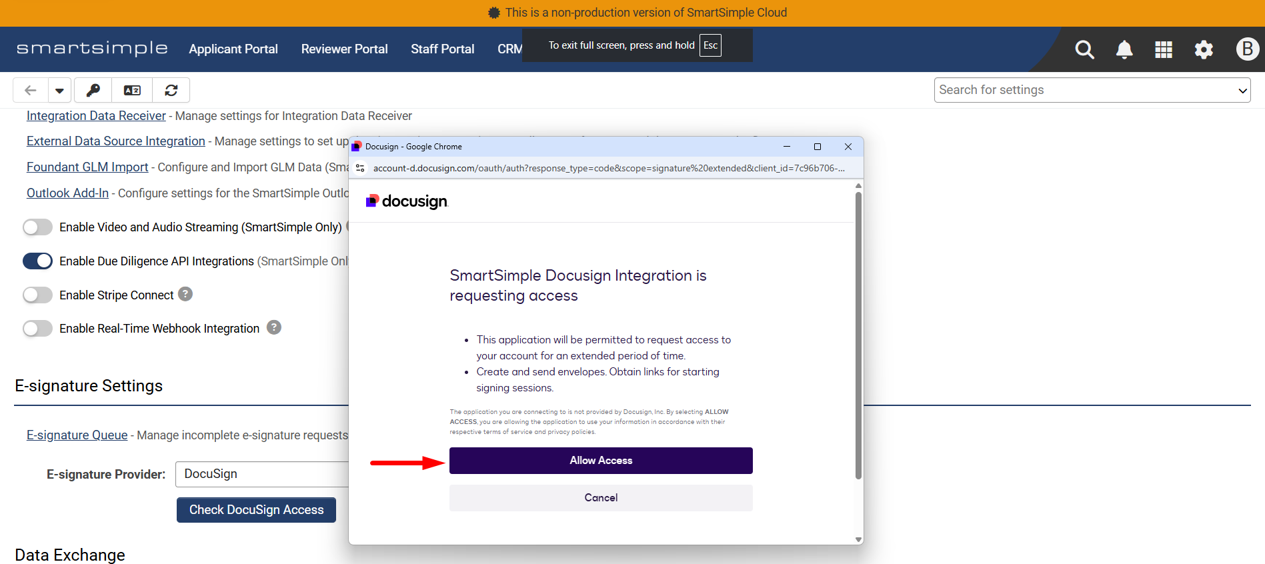The image size is (1265, 564).
Task: Click the scroll up arrow in Docusign popup
Action: [858, 185]
